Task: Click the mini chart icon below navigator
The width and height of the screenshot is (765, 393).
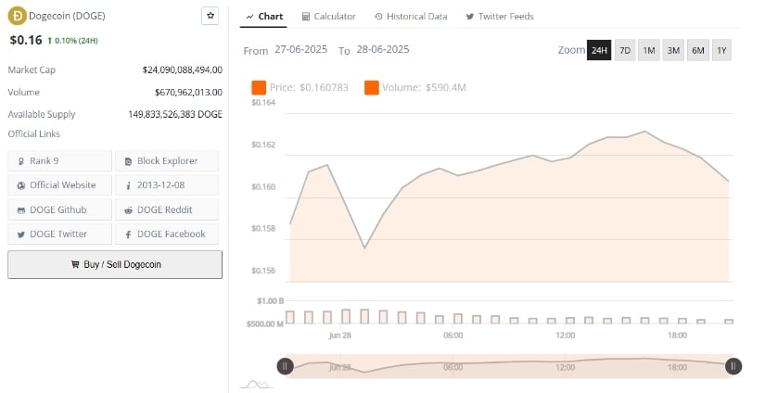Action: pyautogui.click(x=256, y=385)
